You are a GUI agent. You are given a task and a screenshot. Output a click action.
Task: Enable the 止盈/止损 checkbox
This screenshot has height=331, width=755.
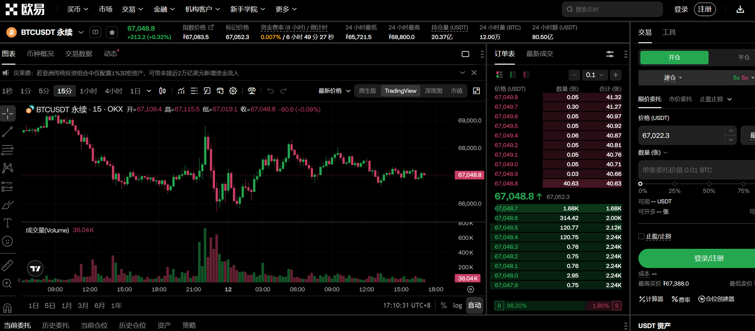pyautogui.click(x=641, y=236)
